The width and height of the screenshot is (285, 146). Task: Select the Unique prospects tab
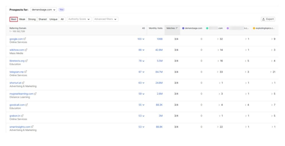(x=53, y=19)
